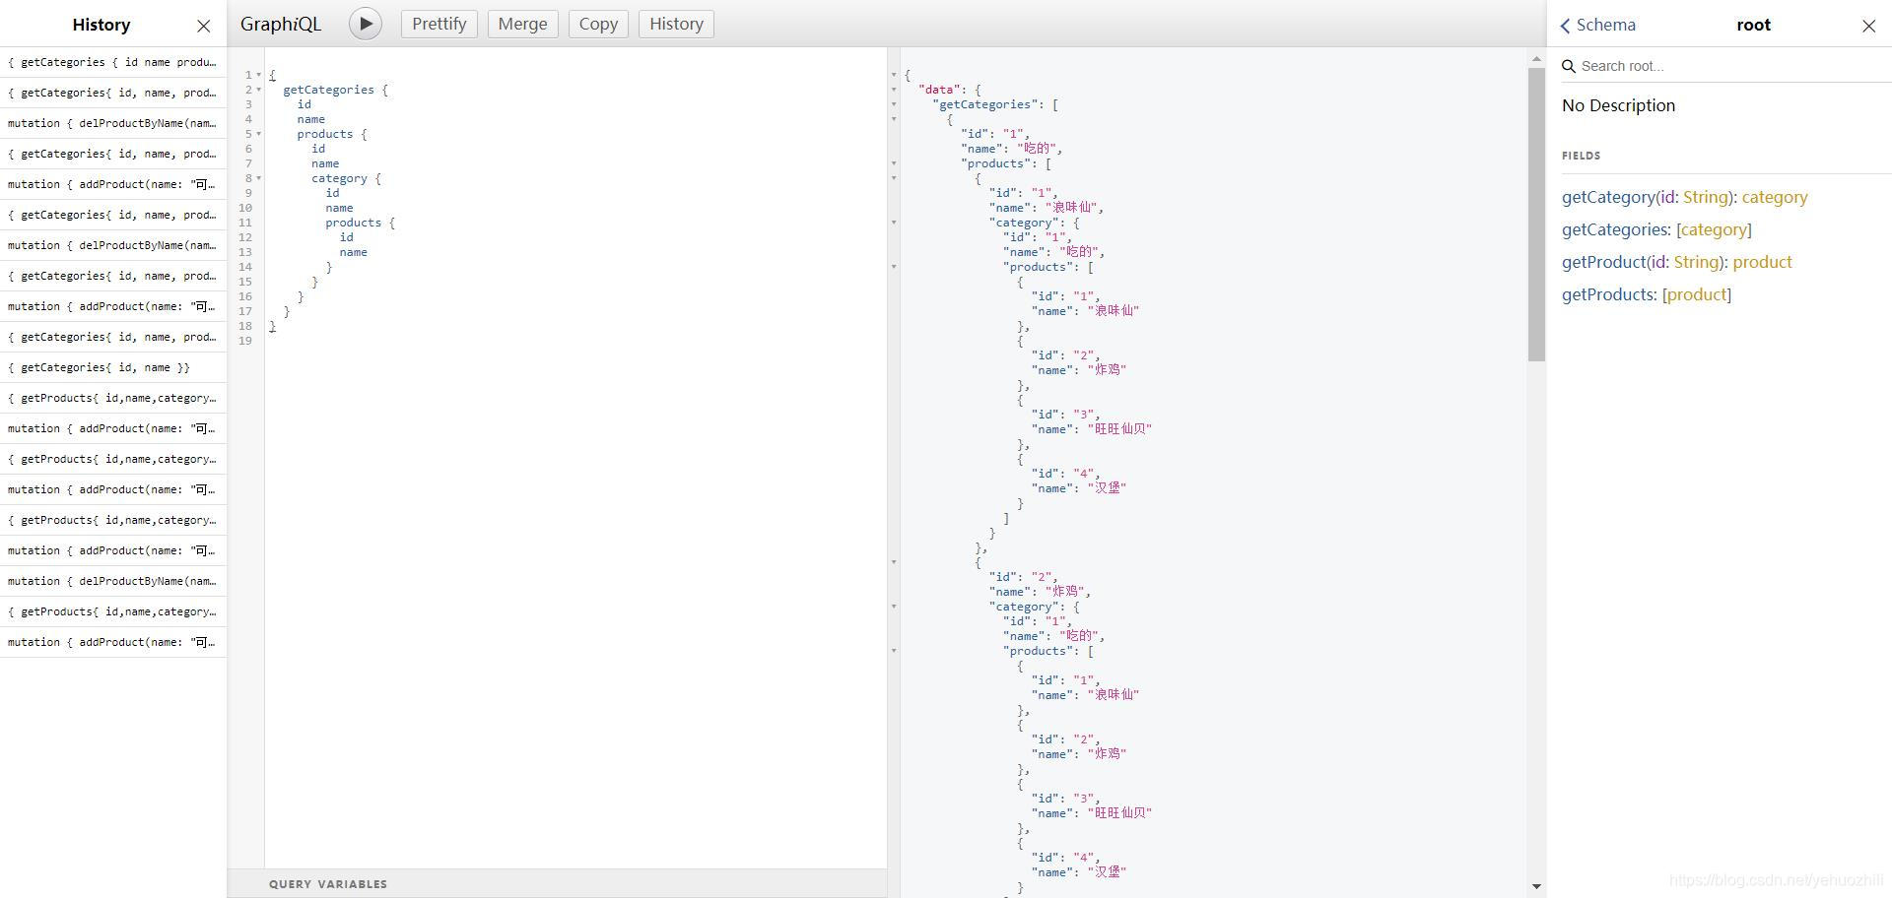
Task: Select the first history entry getCategories { id name
Action: pyautogui.click(x=113, y=62)
